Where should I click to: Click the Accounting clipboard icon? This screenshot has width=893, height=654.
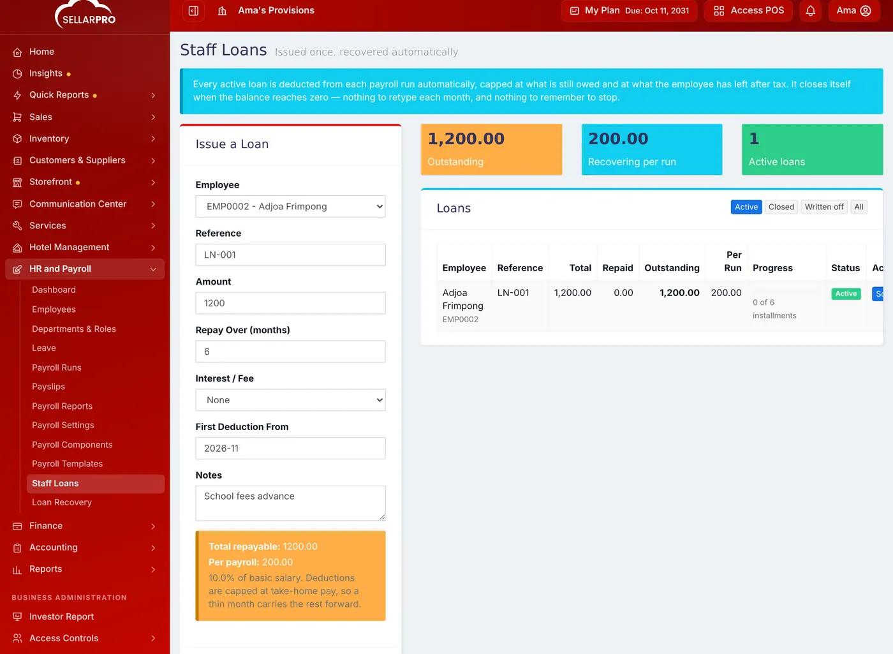coord(17,548)
